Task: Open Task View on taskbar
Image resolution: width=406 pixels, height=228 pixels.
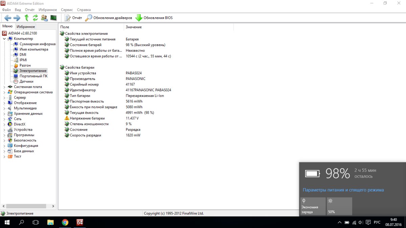Action: coord(36,222)
